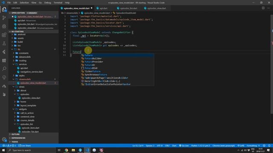Viewport: 273px width, 153px height.
Task: Open Extensions view in activity bar
Action: pos(4,35)
